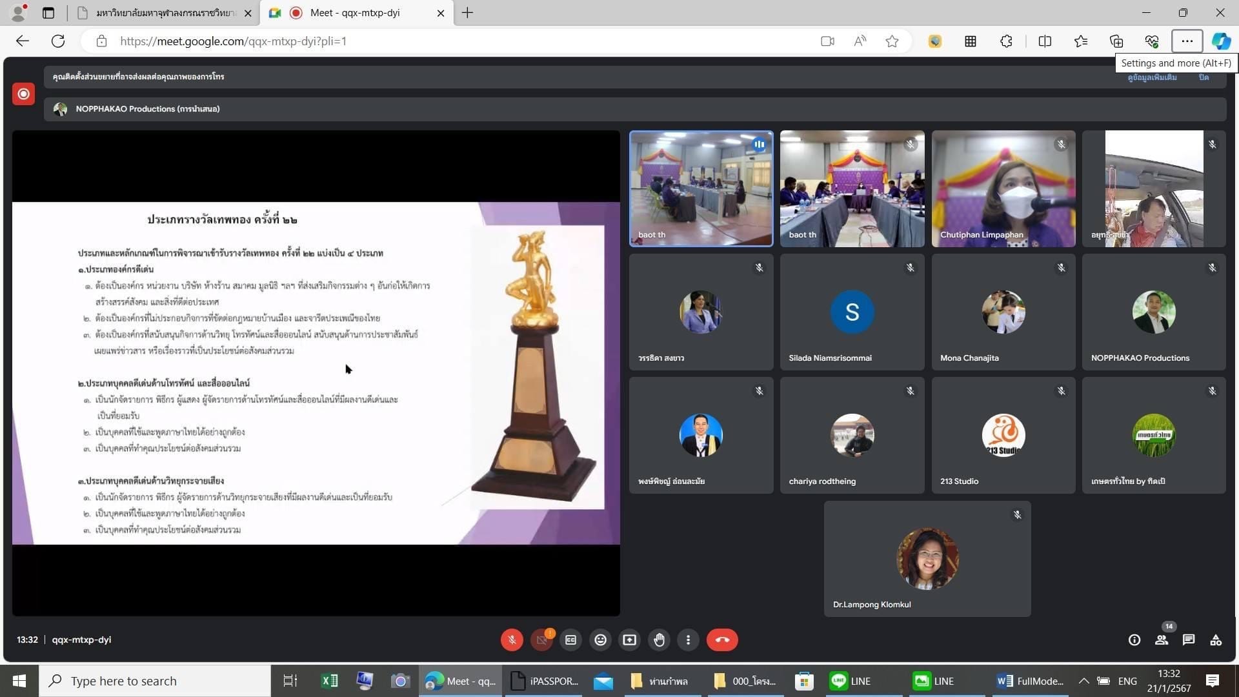Screen dimensions: 1239x697
Task: Add this page to favorites star
Action: click(x=892, y=41)
